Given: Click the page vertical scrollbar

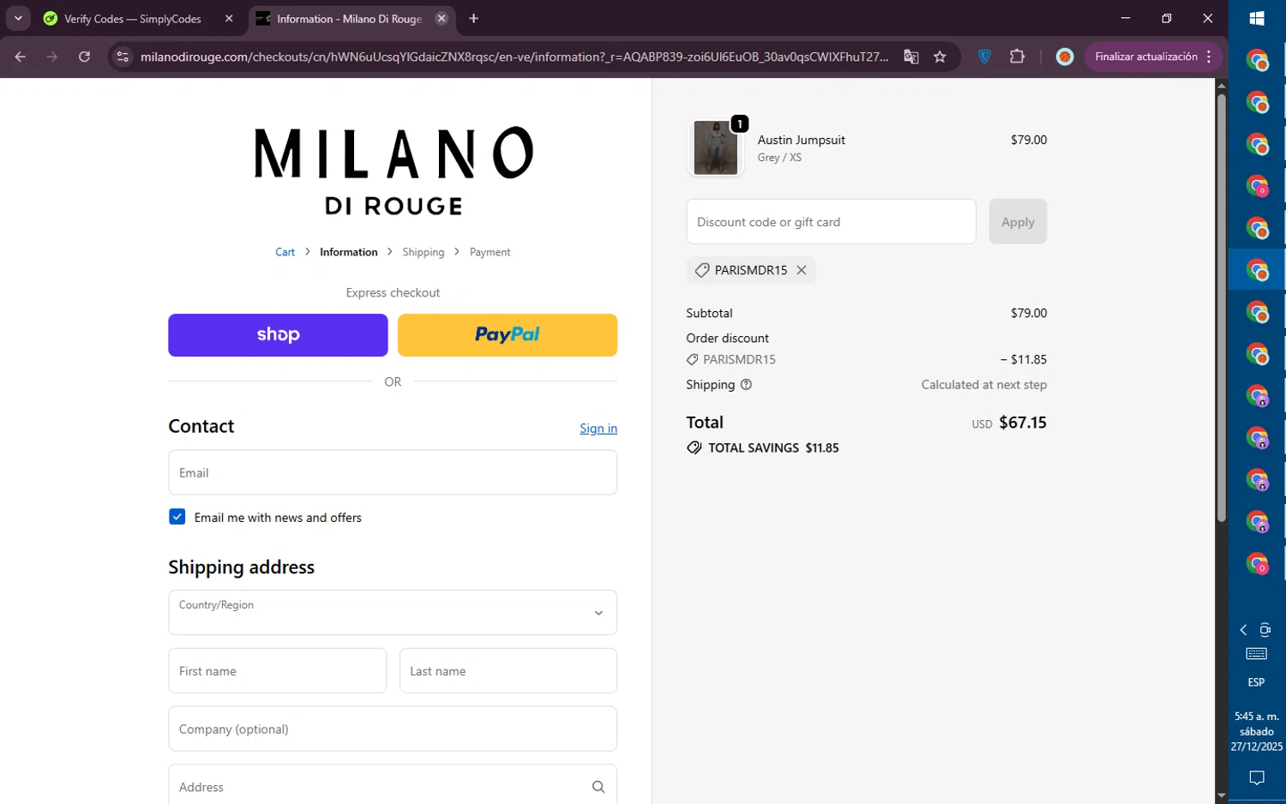Looking at the screenshot, I should pyautogui.click(x=1221, y=307).
